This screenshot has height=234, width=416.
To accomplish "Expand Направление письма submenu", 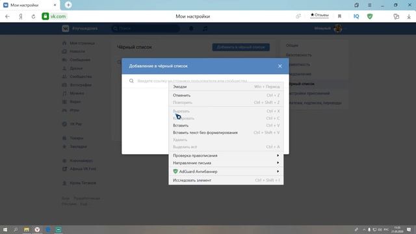I will pyautogui.click(x=226, y=163).
